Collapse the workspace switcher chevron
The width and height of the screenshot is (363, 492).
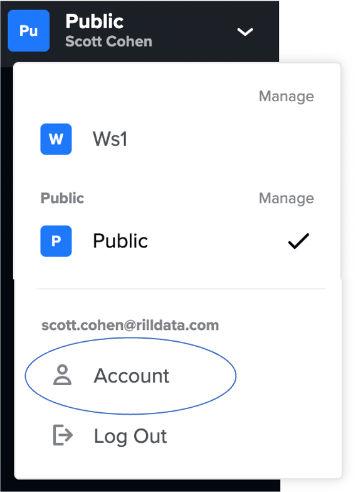245,31
